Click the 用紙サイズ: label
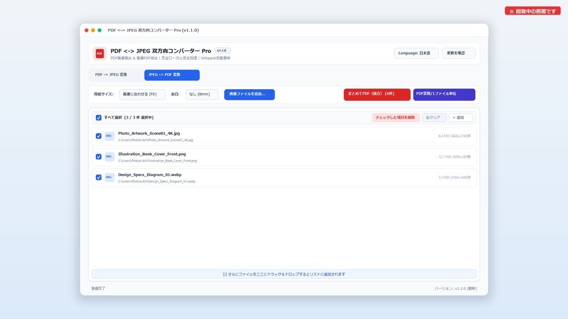 104,94
